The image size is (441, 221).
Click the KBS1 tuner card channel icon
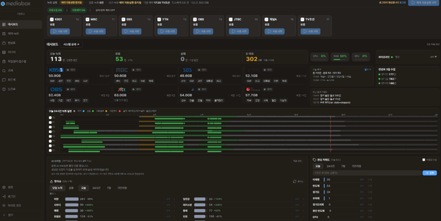(52, 19)
